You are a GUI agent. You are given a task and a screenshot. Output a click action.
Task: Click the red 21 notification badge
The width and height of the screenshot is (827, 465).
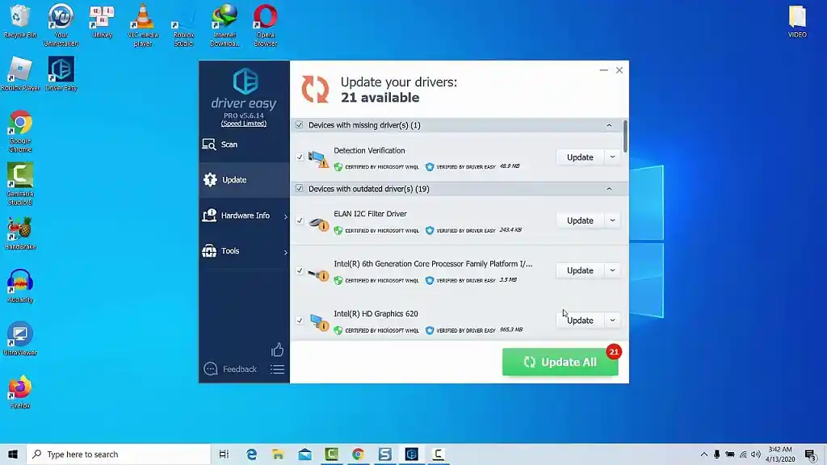[614, 352]
